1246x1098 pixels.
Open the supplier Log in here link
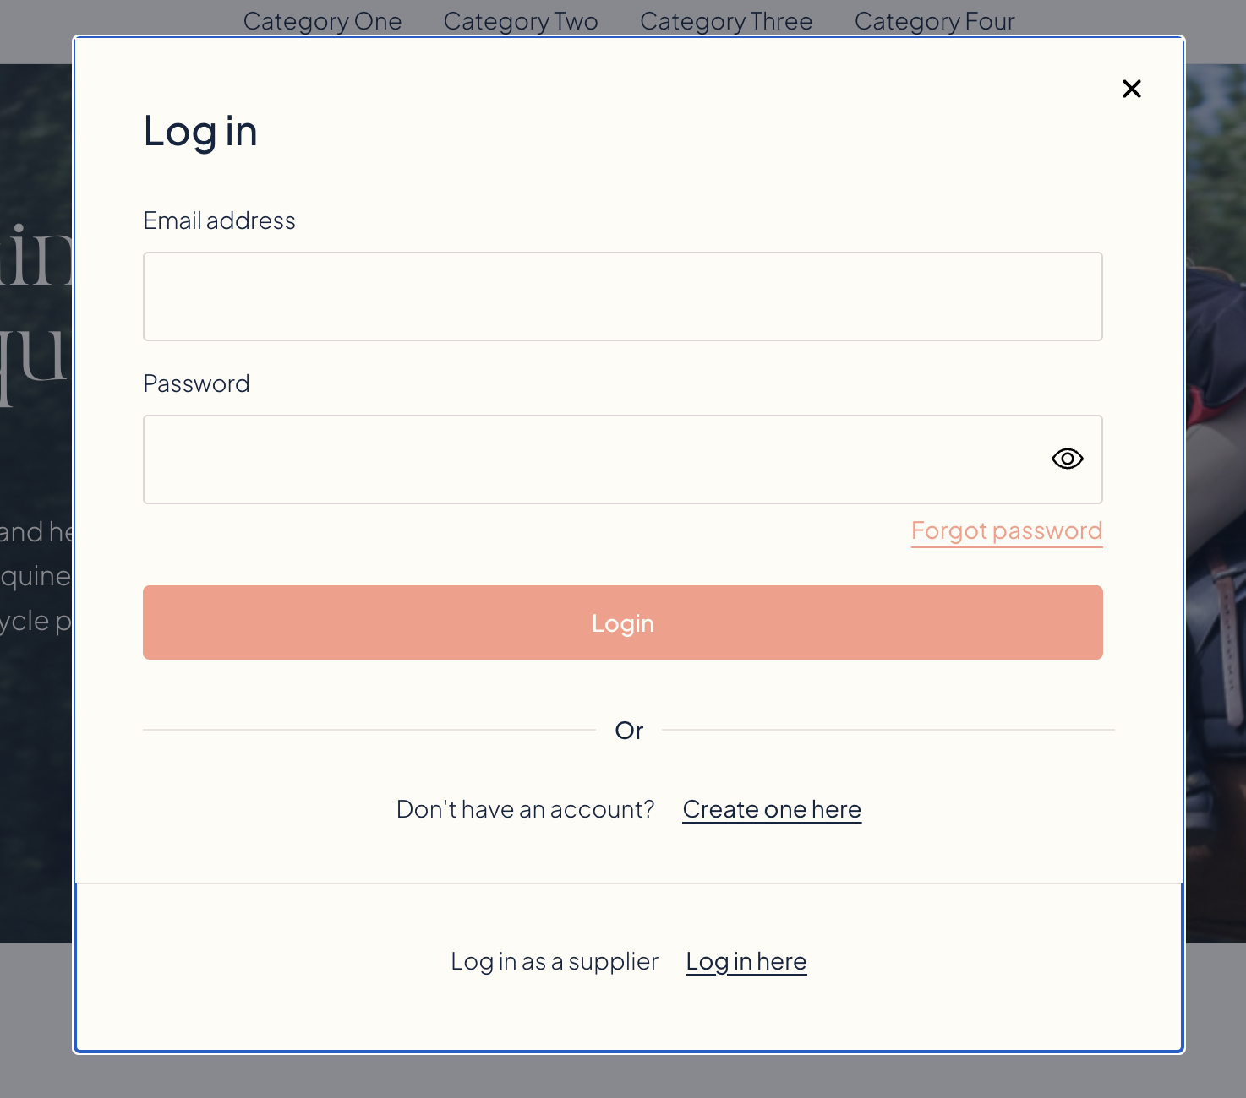(746, 961)
